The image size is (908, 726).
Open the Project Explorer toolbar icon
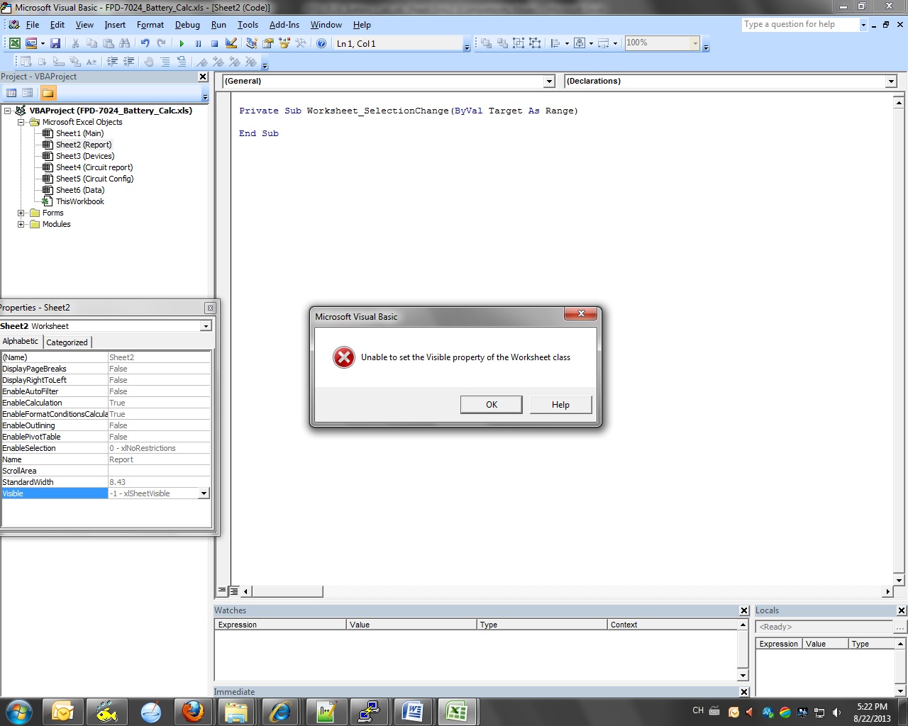[x=252, y=43]
